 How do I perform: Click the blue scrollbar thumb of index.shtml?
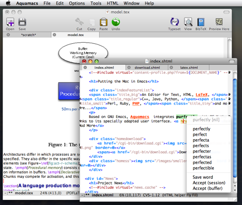[x=235, y=129]
